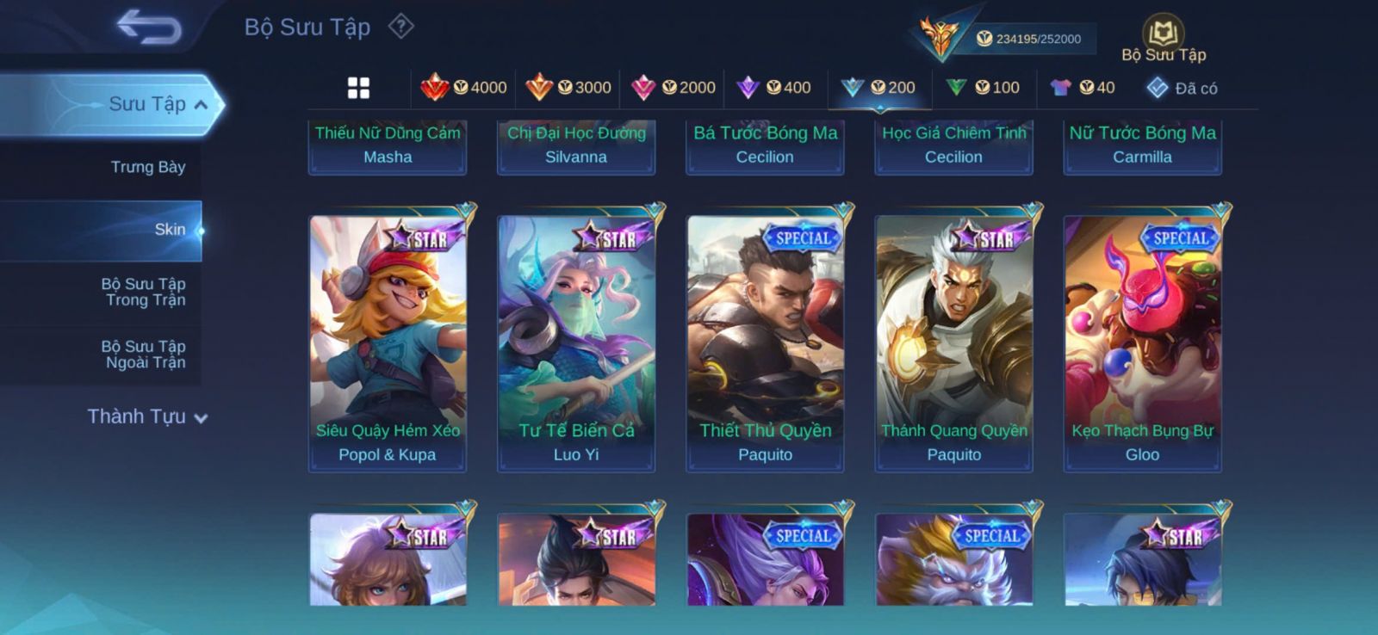Image resolution: width=1378 pixels, height=635 pixels.
Task: Toggle the Đã có owned filter
Action: click(x=1182, y=88)
